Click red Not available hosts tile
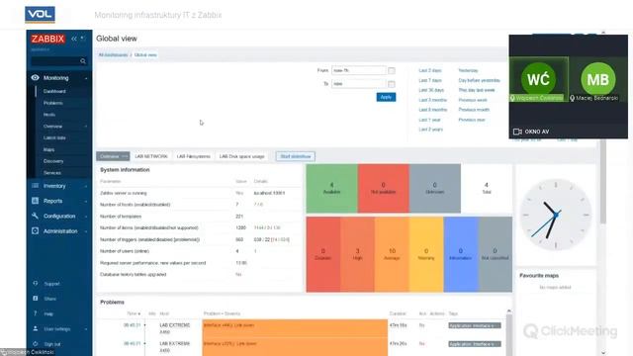The height and width of the screenshot is (356, 633). pos(383,188)
